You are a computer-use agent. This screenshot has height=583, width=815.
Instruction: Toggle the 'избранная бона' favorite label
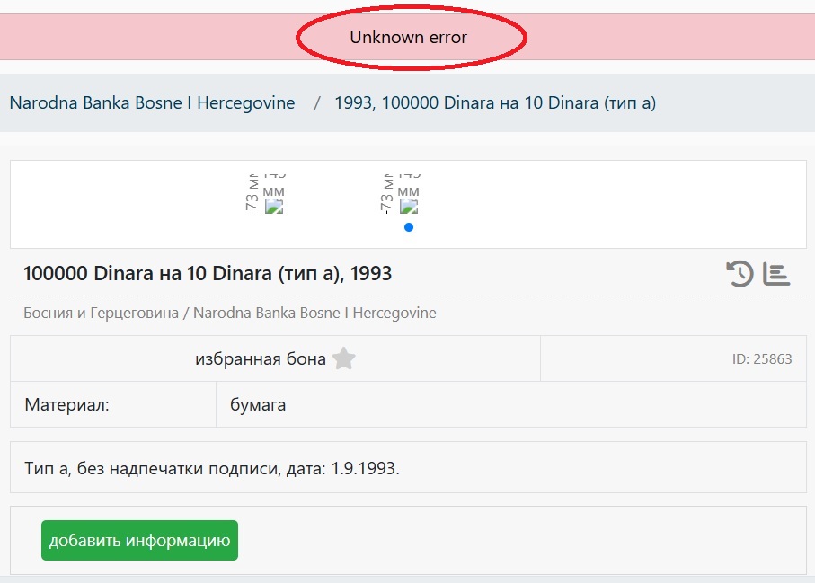(261, 359)
